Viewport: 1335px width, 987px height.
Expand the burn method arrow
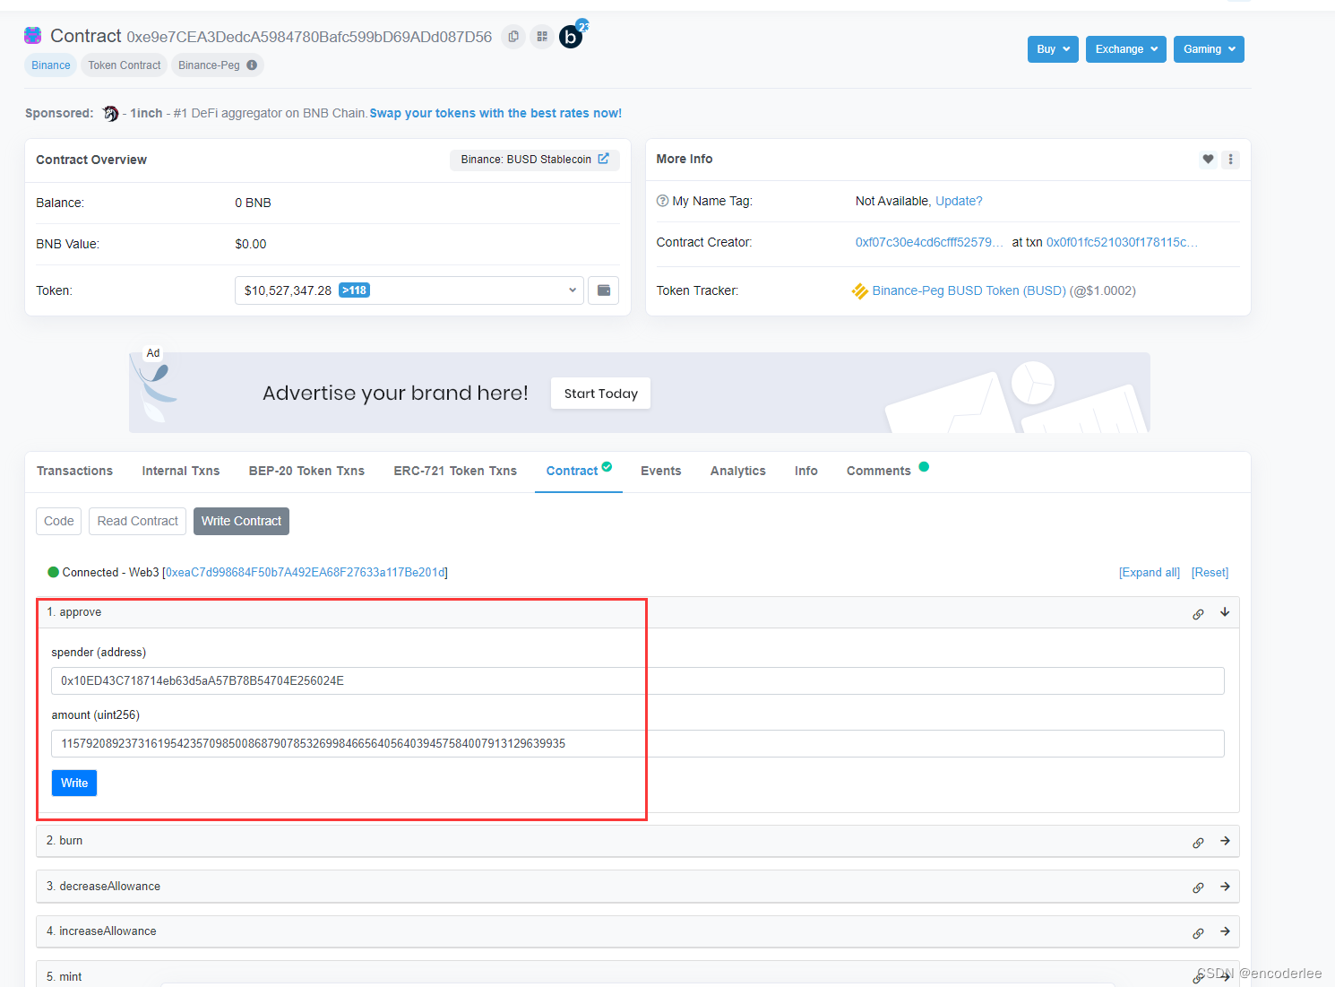click(1225, 841)
